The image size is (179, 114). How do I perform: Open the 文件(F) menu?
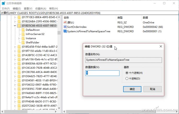pyautogui.click(x=5, y=9)
